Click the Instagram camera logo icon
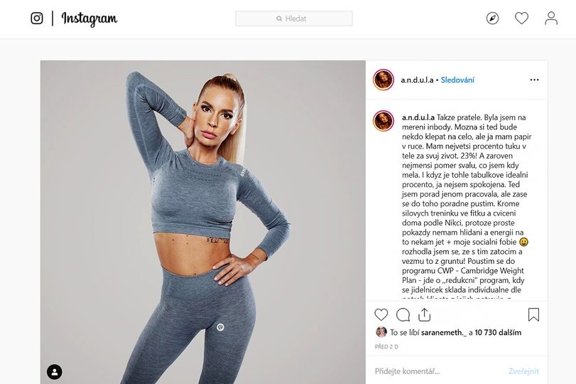The image size is (576, 384). 37,18
